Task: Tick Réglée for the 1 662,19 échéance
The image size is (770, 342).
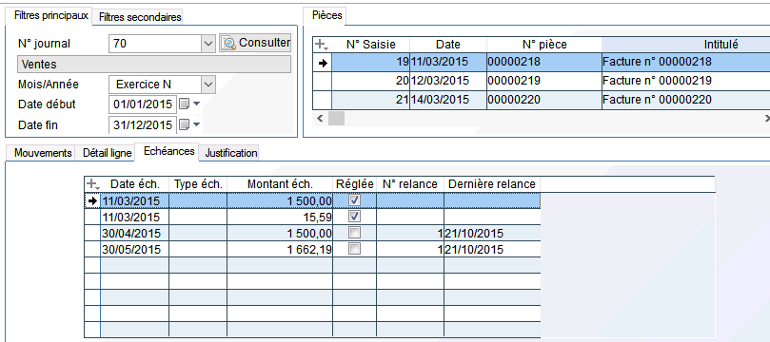Action: point(354,249)
